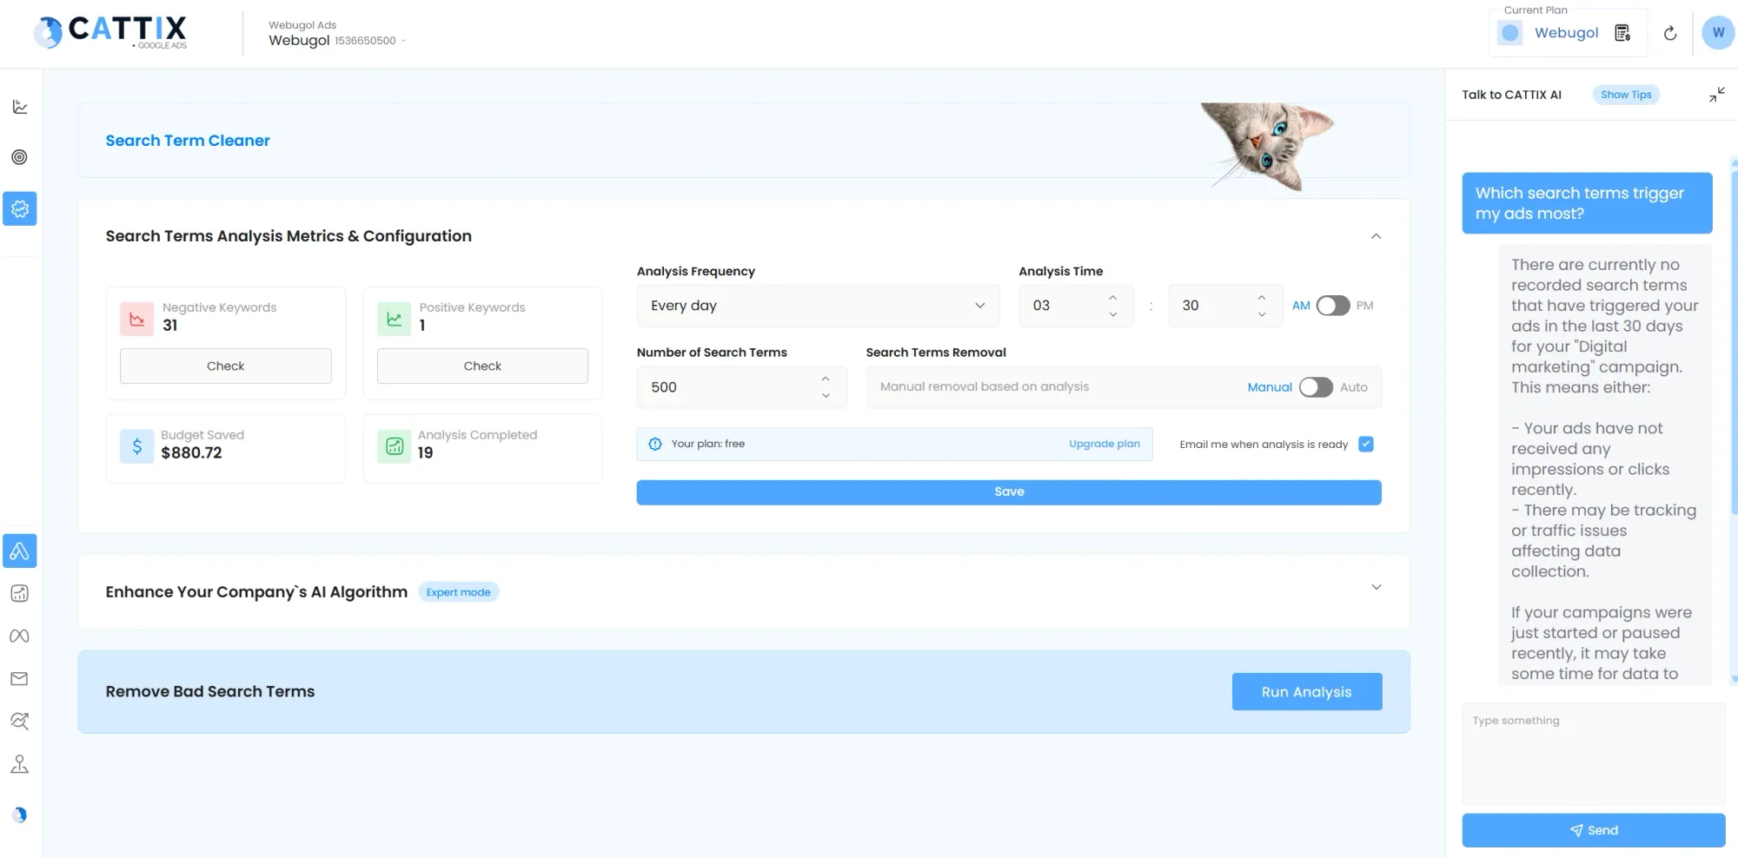Refresh data using the reload icon
The height and width of the screenshot is (857, 1738).
tap(1670, 33)
